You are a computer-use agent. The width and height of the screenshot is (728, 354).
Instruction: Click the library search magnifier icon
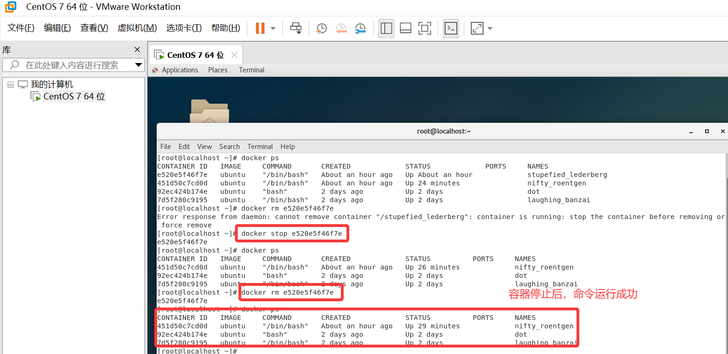coord(14,65)
